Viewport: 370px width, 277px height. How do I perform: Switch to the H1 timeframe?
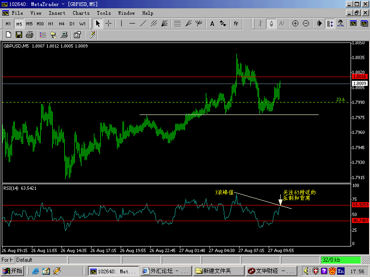pyautogui.click(x=51, y=24)
